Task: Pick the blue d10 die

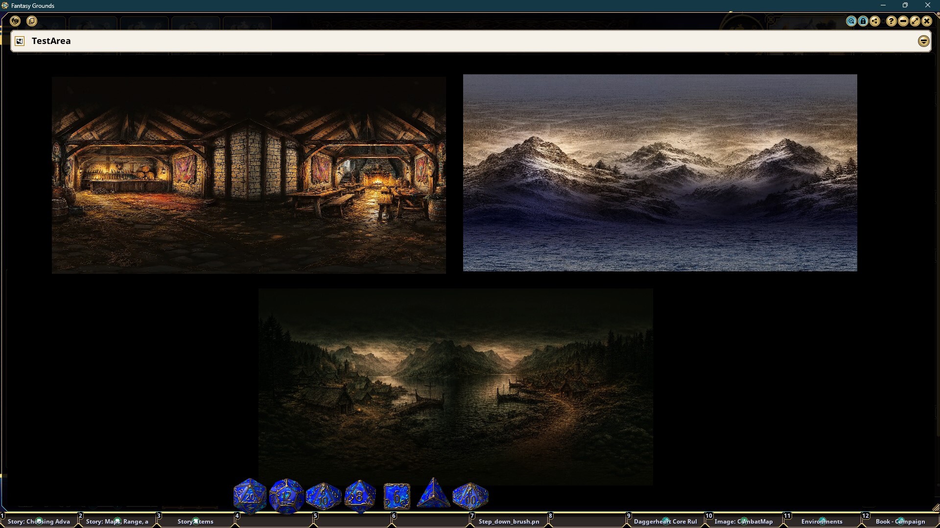Action: [x=324, y=497]
